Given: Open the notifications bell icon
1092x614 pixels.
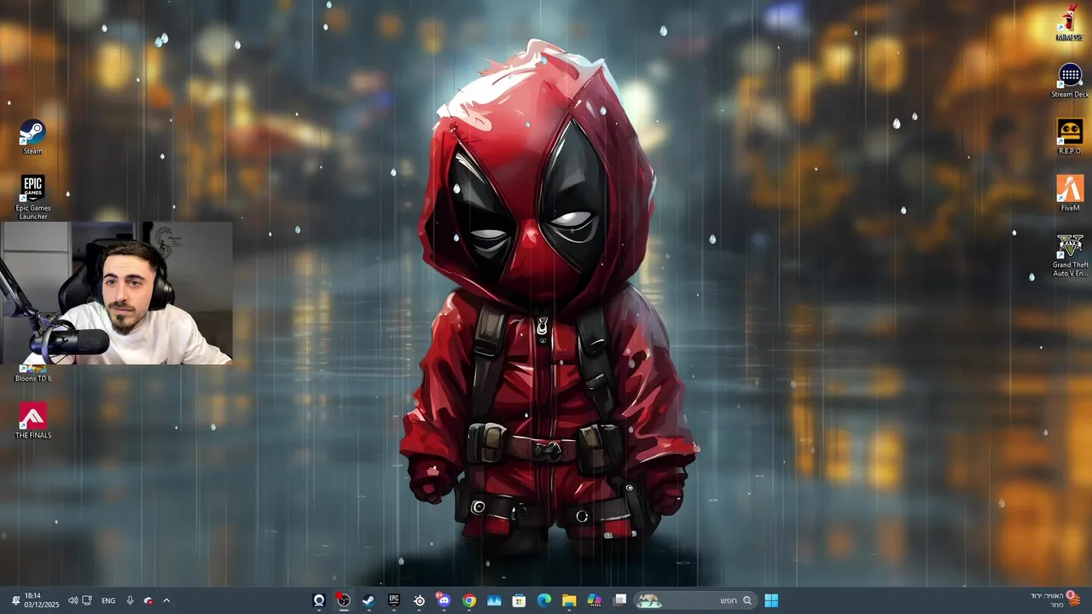Looking at the screenshot, I should point(15,600).
